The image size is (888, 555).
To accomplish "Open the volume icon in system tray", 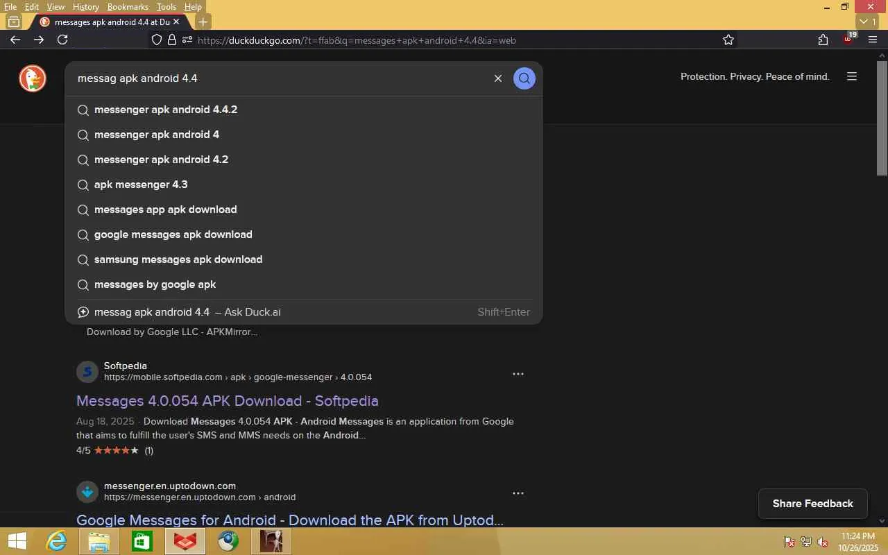I will pyautogui.click(x=823, y=542).
